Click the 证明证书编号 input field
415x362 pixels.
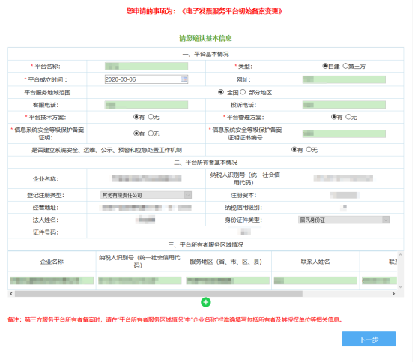click(x=344, y=133)
